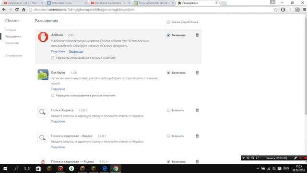
Task: Delete AdBlock using its trash icon
Action: 197,35
